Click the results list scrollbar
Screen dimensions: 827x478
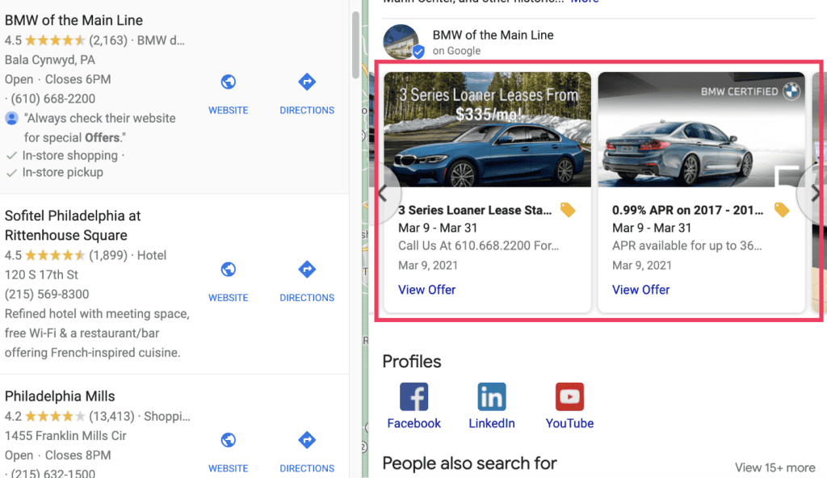point(356,45)
